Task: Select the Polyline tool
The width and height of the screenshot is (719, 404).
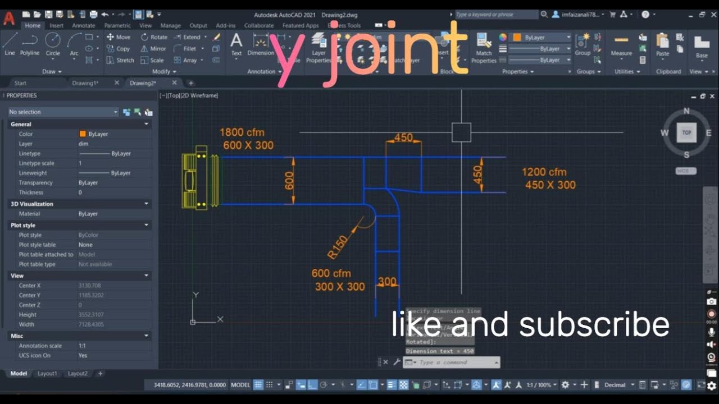Action: 30,44
